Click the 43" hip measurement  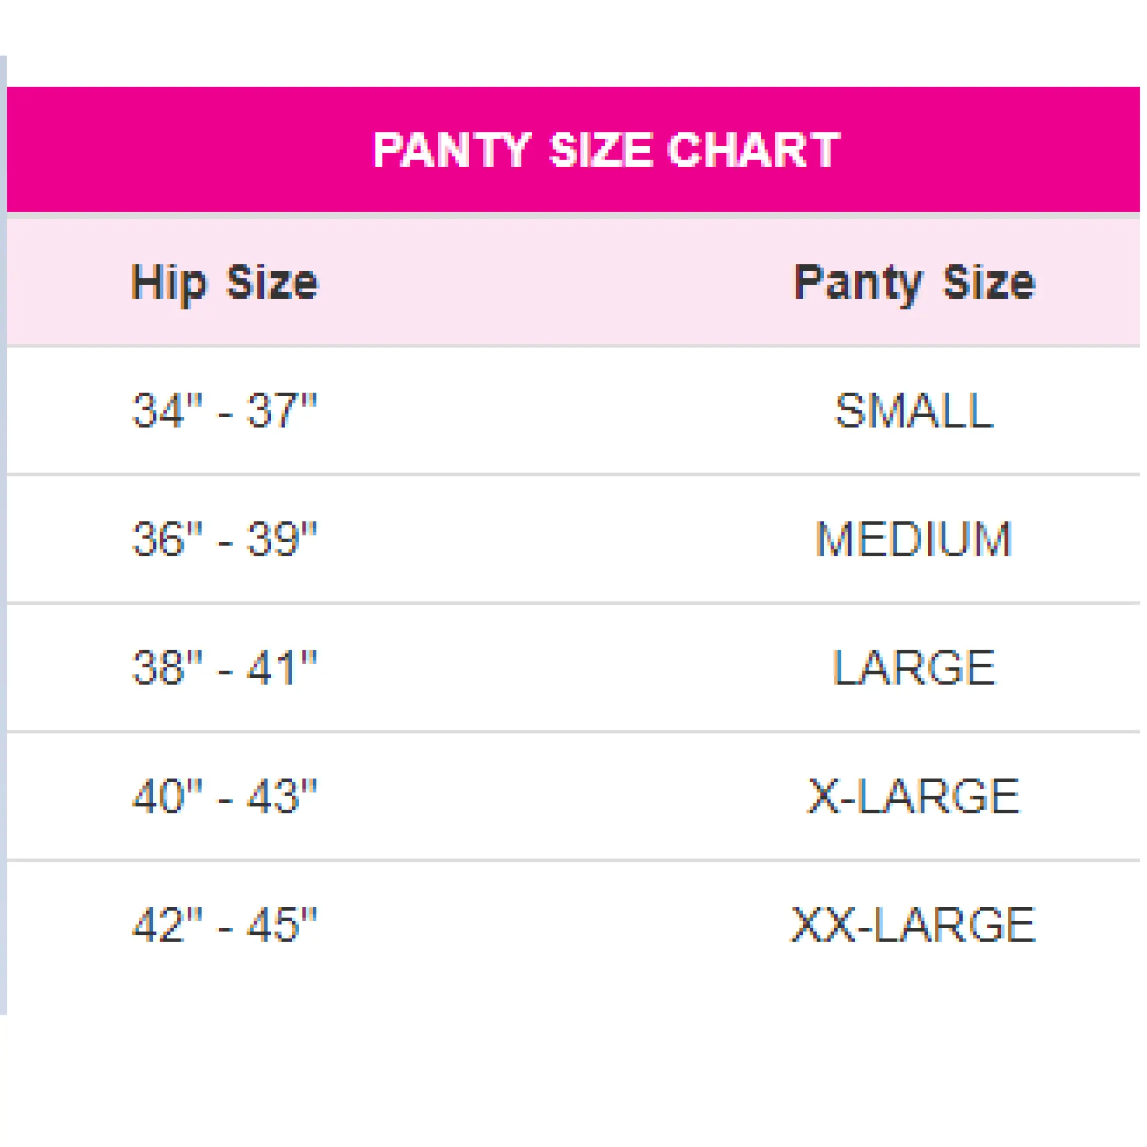282,796
